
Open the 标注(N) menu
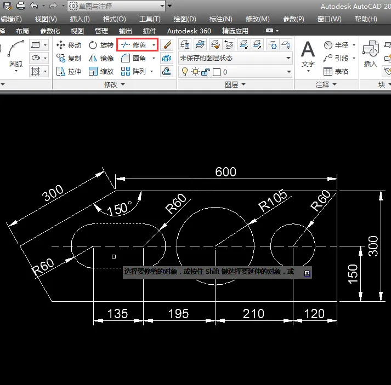pos(220,19)
